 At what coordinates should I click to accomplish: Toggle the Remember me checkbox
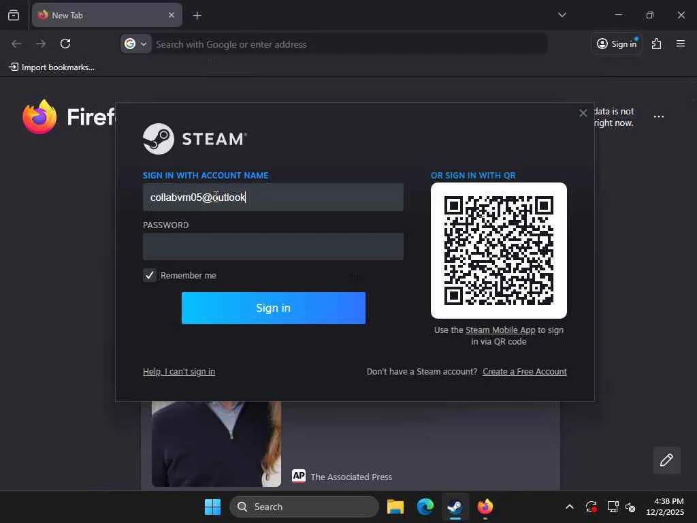point(150,275)
